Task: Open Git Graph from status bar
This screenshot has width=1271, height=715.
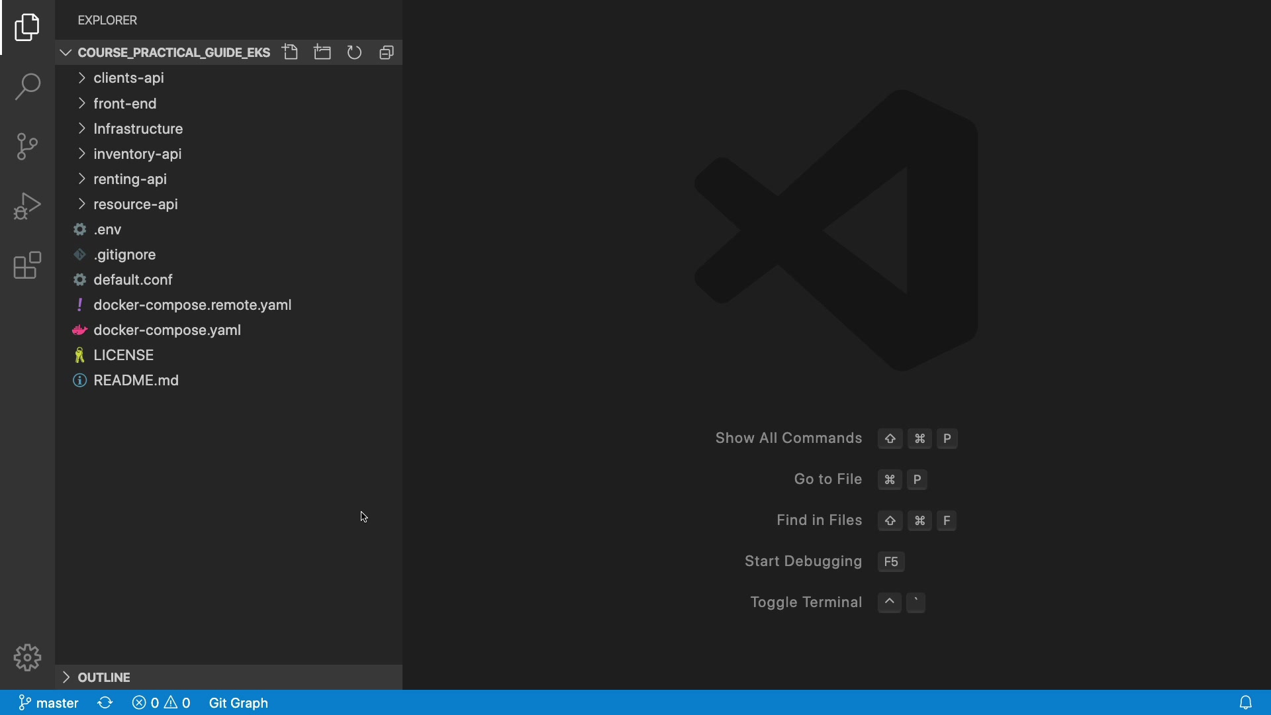Action: point(238,702)
